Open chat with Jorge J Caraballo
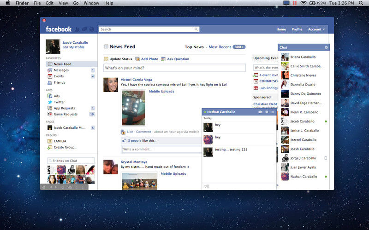369x230 pixels. [304, 158]
